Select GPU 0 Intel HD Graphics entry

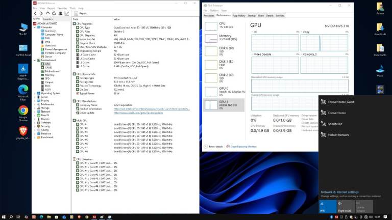pyautogui.click(x=224, y=91)
